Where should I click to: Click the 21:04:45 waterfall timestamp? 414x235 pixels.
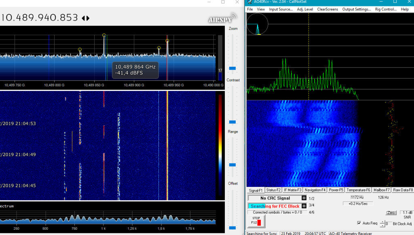pyautogui.click(x=18, y=185)
